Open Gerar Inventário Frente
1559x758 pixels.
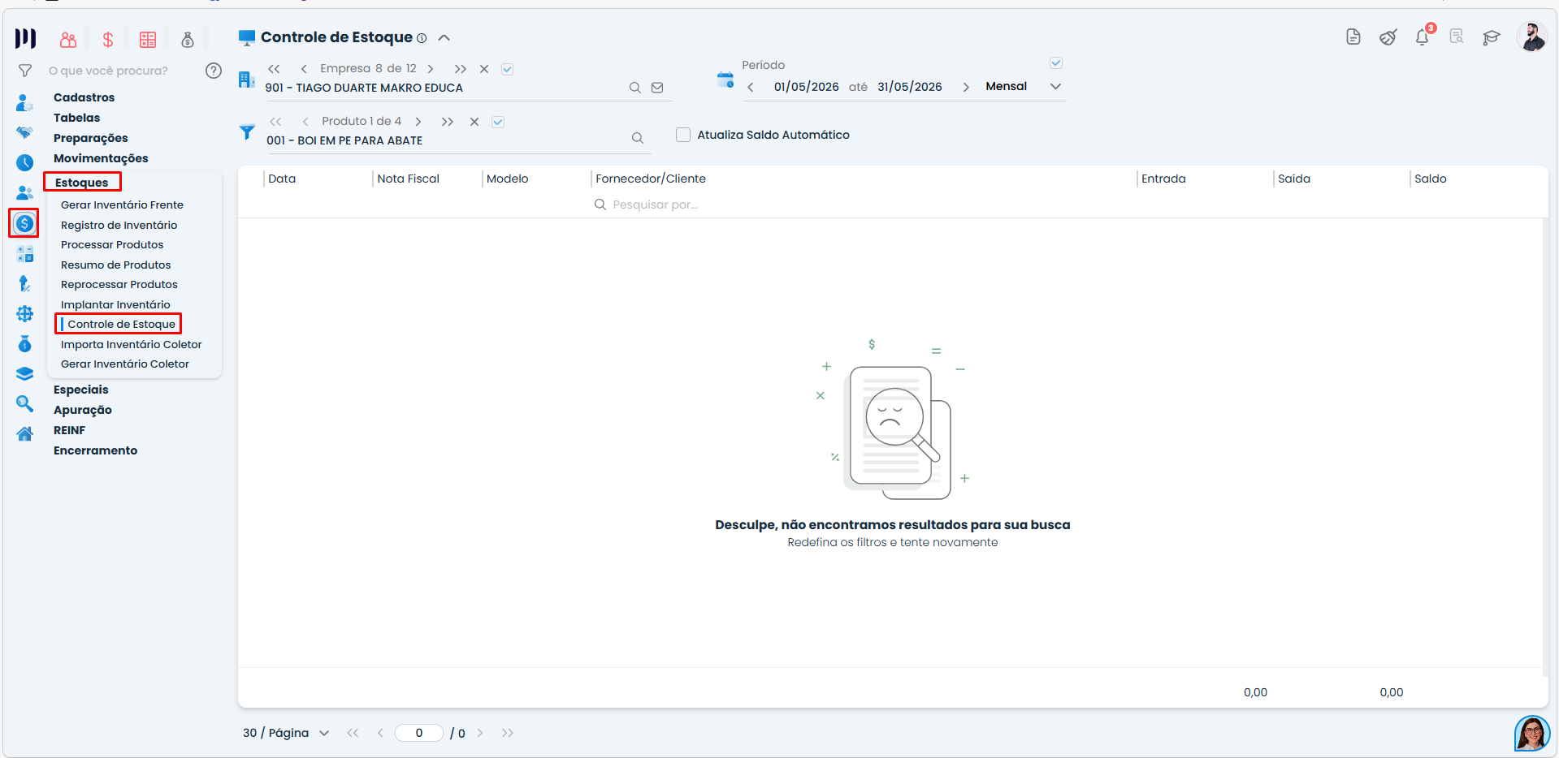pyautogui.click(x=122, y=205)
